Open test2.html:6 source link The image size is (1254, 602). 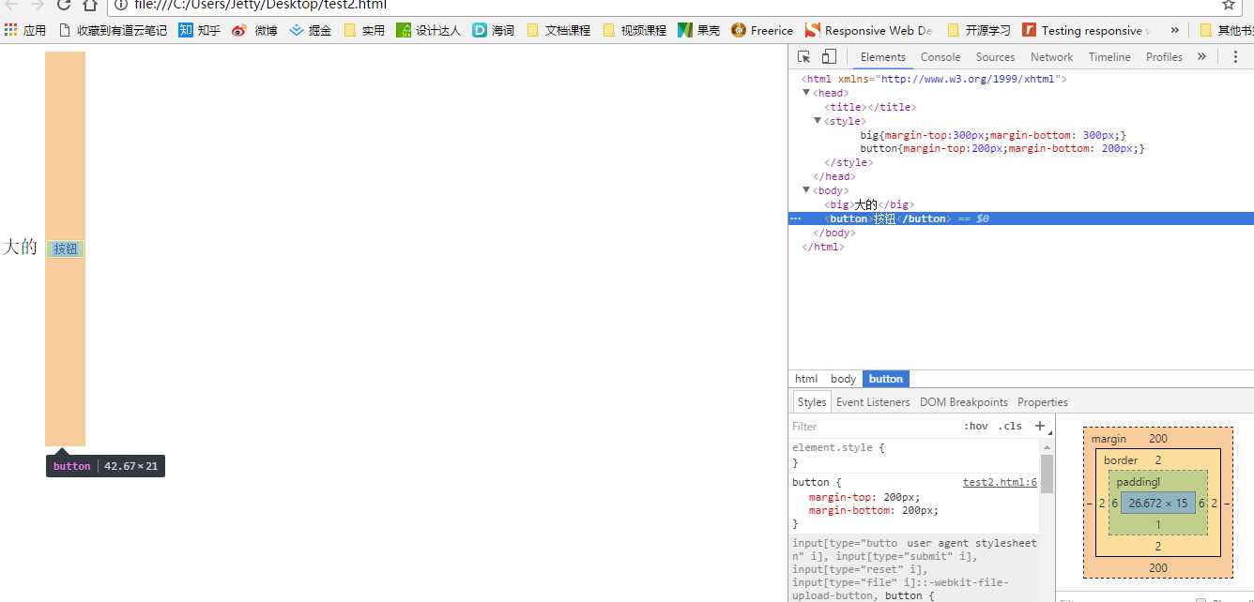tap(1000, 482)
